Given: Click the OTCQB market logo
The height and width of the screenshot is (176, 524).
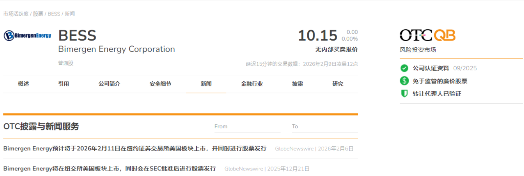Looking at the screenshot, I should pyautogui.click(x=427, y=35).
